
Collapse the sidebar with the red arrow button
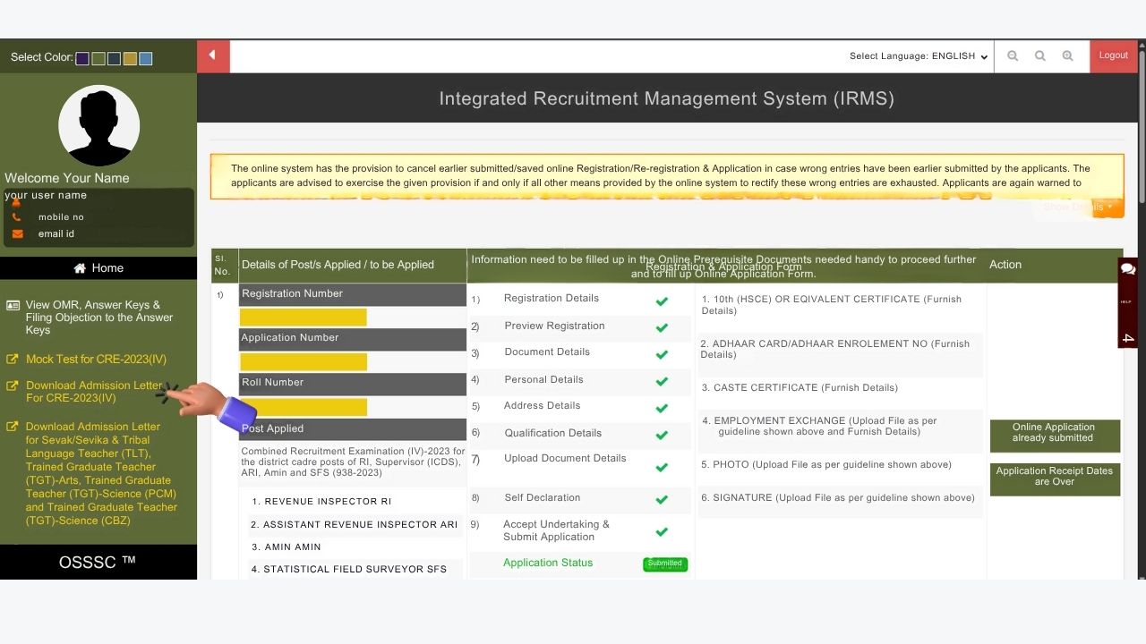(x=213, y=55)
